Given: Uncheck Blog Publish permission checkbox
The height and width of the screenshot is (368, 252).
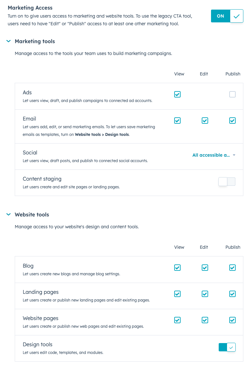Looking at the screenshot, I should (232, 268).
